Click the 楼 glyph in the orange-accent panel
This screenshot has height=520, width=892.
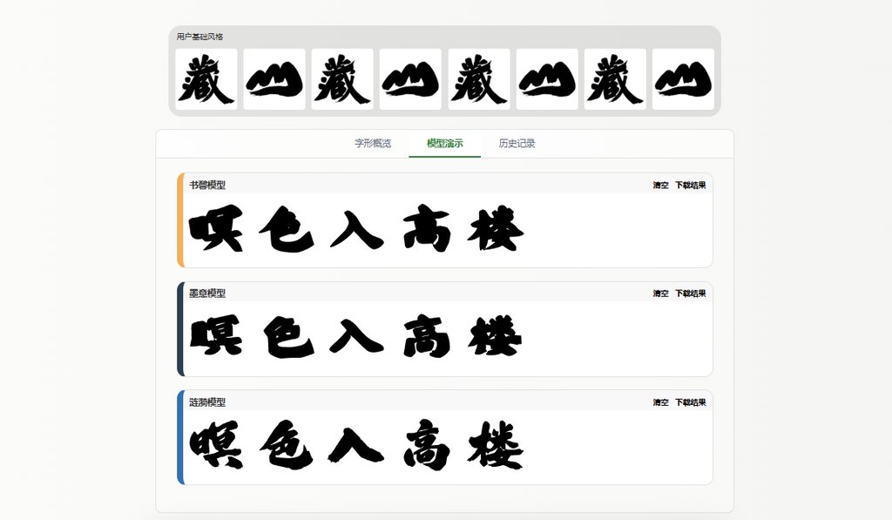tap(496, 229)
